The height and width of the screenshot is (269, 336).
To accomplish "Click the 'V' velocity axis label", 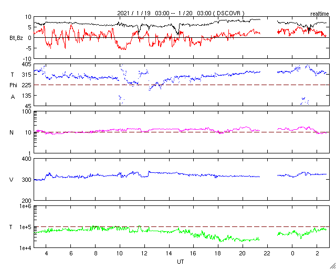I will click(x=12, y=180).
